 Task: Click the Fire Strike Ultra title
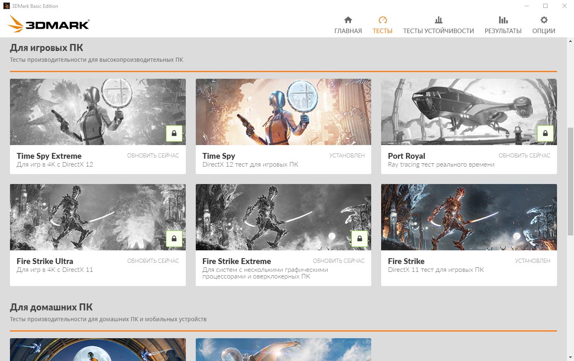click(45, 261)
